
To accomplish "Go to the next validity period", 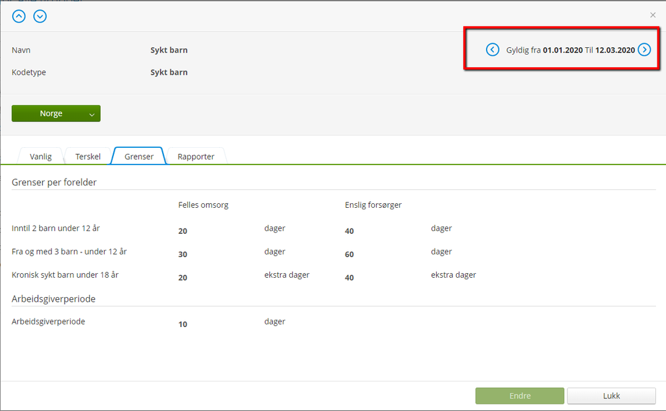I will 644,49.
